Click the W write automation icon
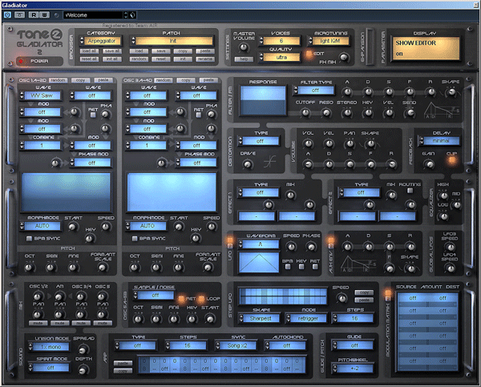 [x=44, y=14]
